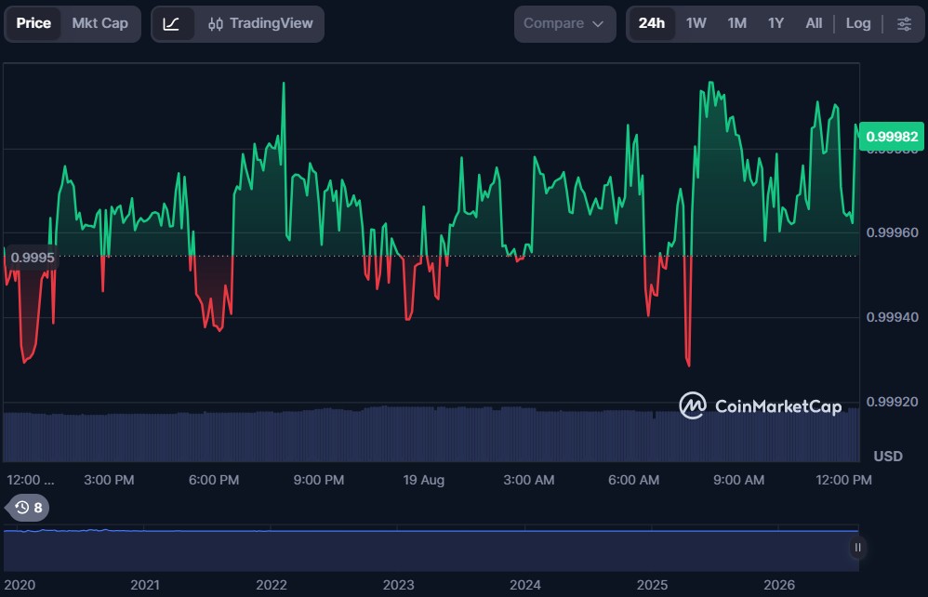Click the volume bars area of chart
Viewport: 928px width, 597px height.
(x=431, y=435)
